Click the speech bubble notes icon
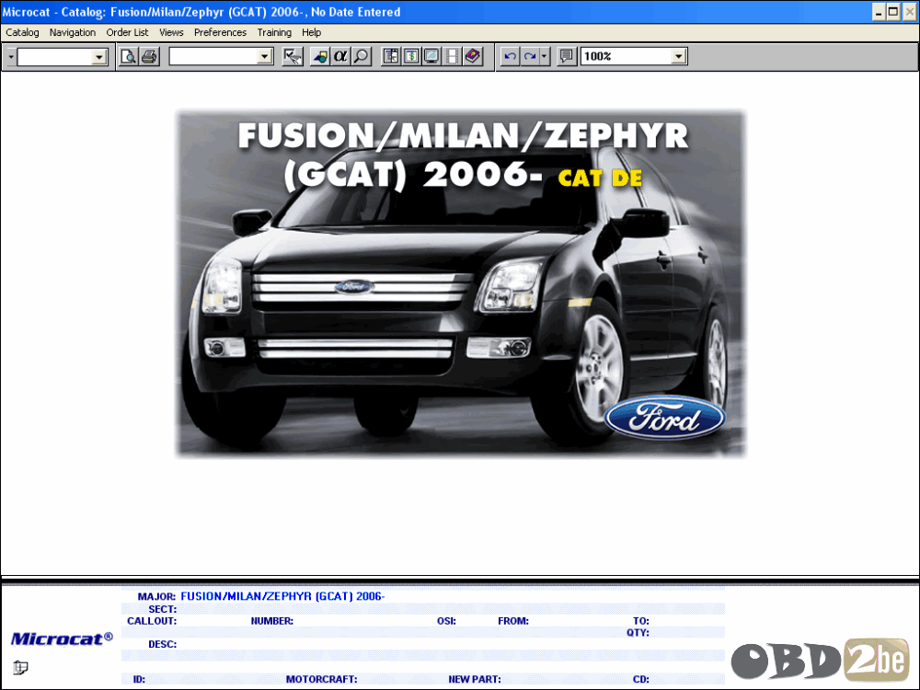The width and height of the screenshot is (920, 690). 566,56
